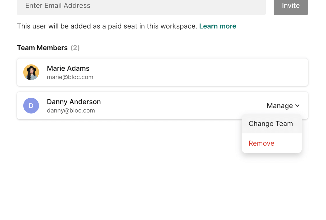Click the marie@bloc.com email address
Viewport: 326px width, 220px height.
(70, 77)
